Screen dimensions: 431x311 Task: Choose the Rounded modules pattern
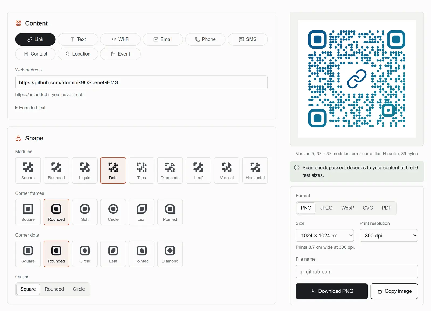[x=56, y=170]
